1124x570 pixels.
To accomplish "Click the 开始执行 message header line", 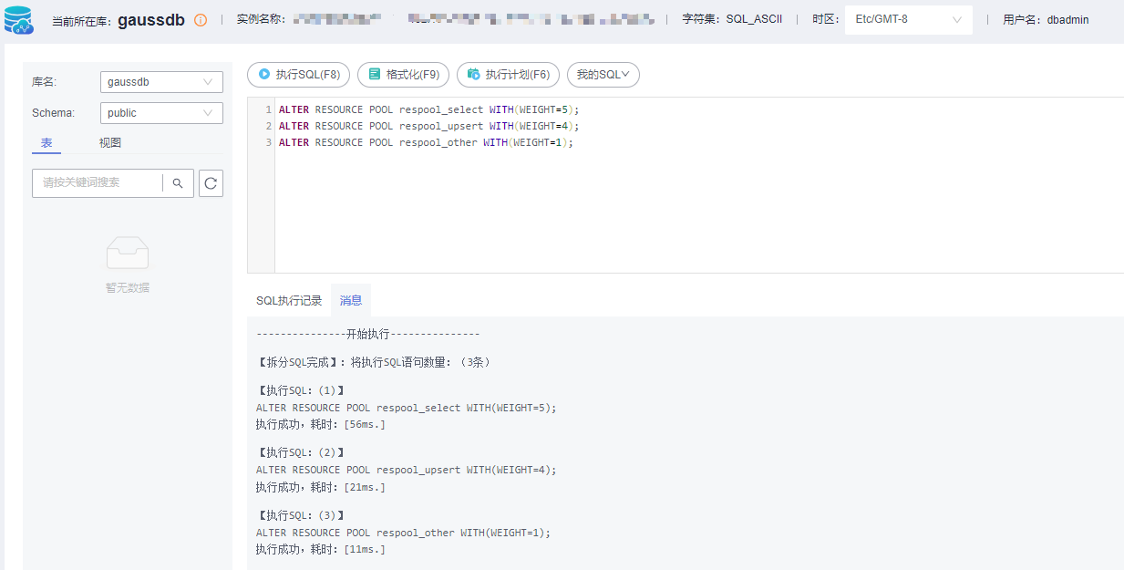I will pyautogui.click(x=367, y=335).
